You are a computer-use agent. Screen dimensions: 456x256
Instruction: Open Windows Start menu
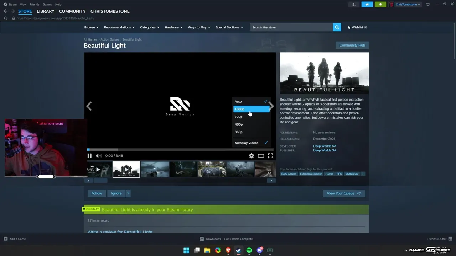point(186,250)
